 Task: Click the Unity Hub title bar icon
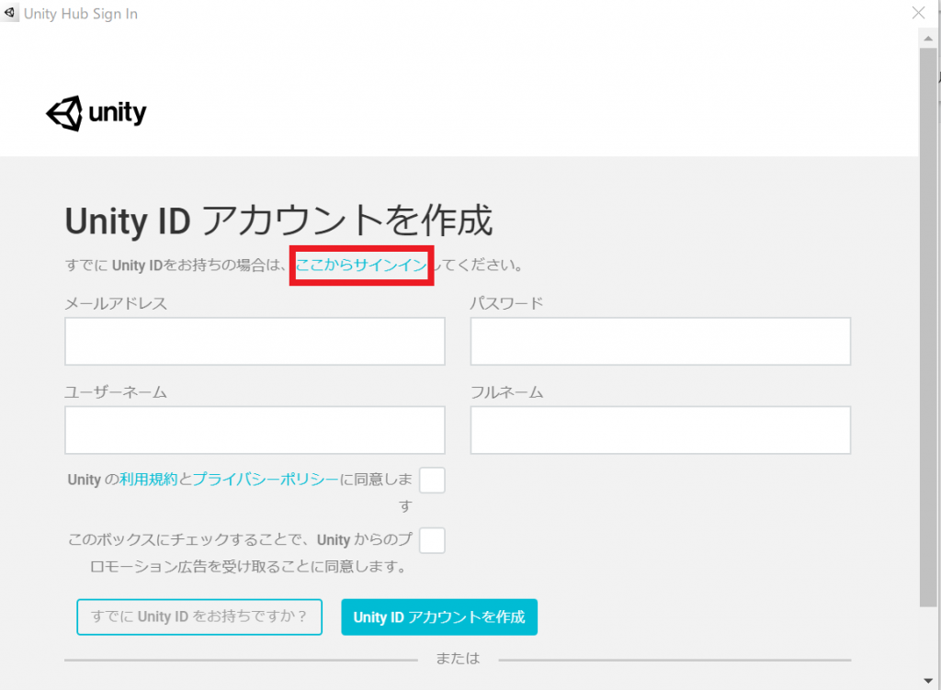point(9,13)
